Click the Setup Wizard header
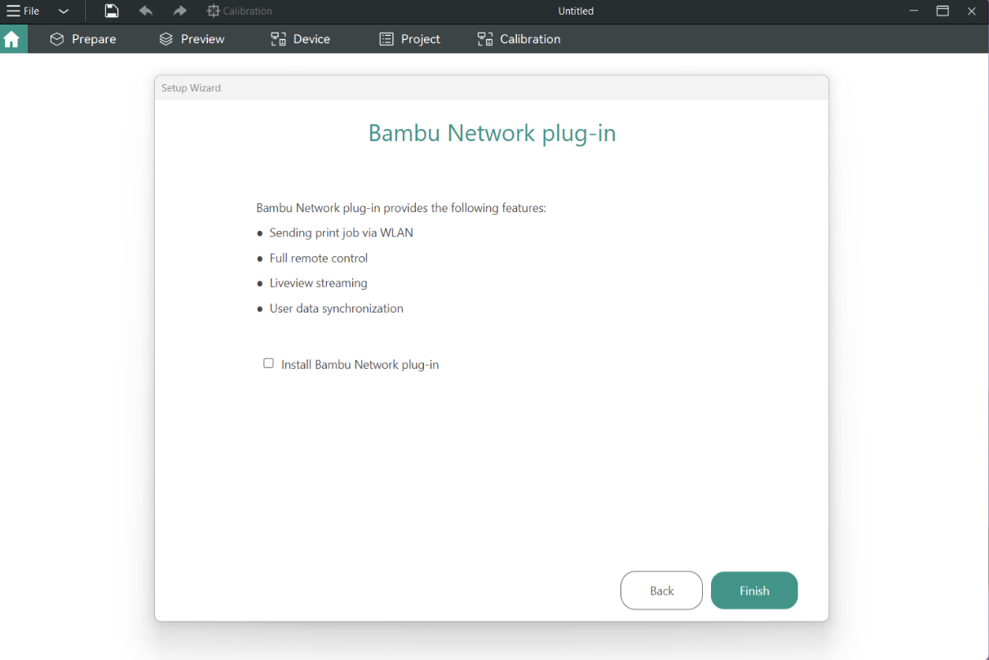Viewport: 989px width, 660px height. [191, 87]
